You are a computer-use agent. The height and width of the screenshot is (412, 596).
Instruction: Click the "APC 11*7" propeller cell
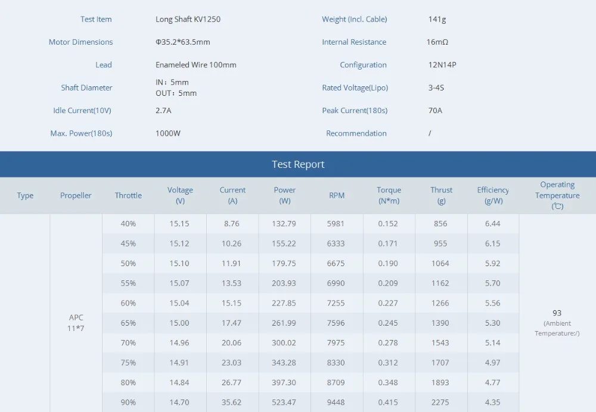click(76, 323)
